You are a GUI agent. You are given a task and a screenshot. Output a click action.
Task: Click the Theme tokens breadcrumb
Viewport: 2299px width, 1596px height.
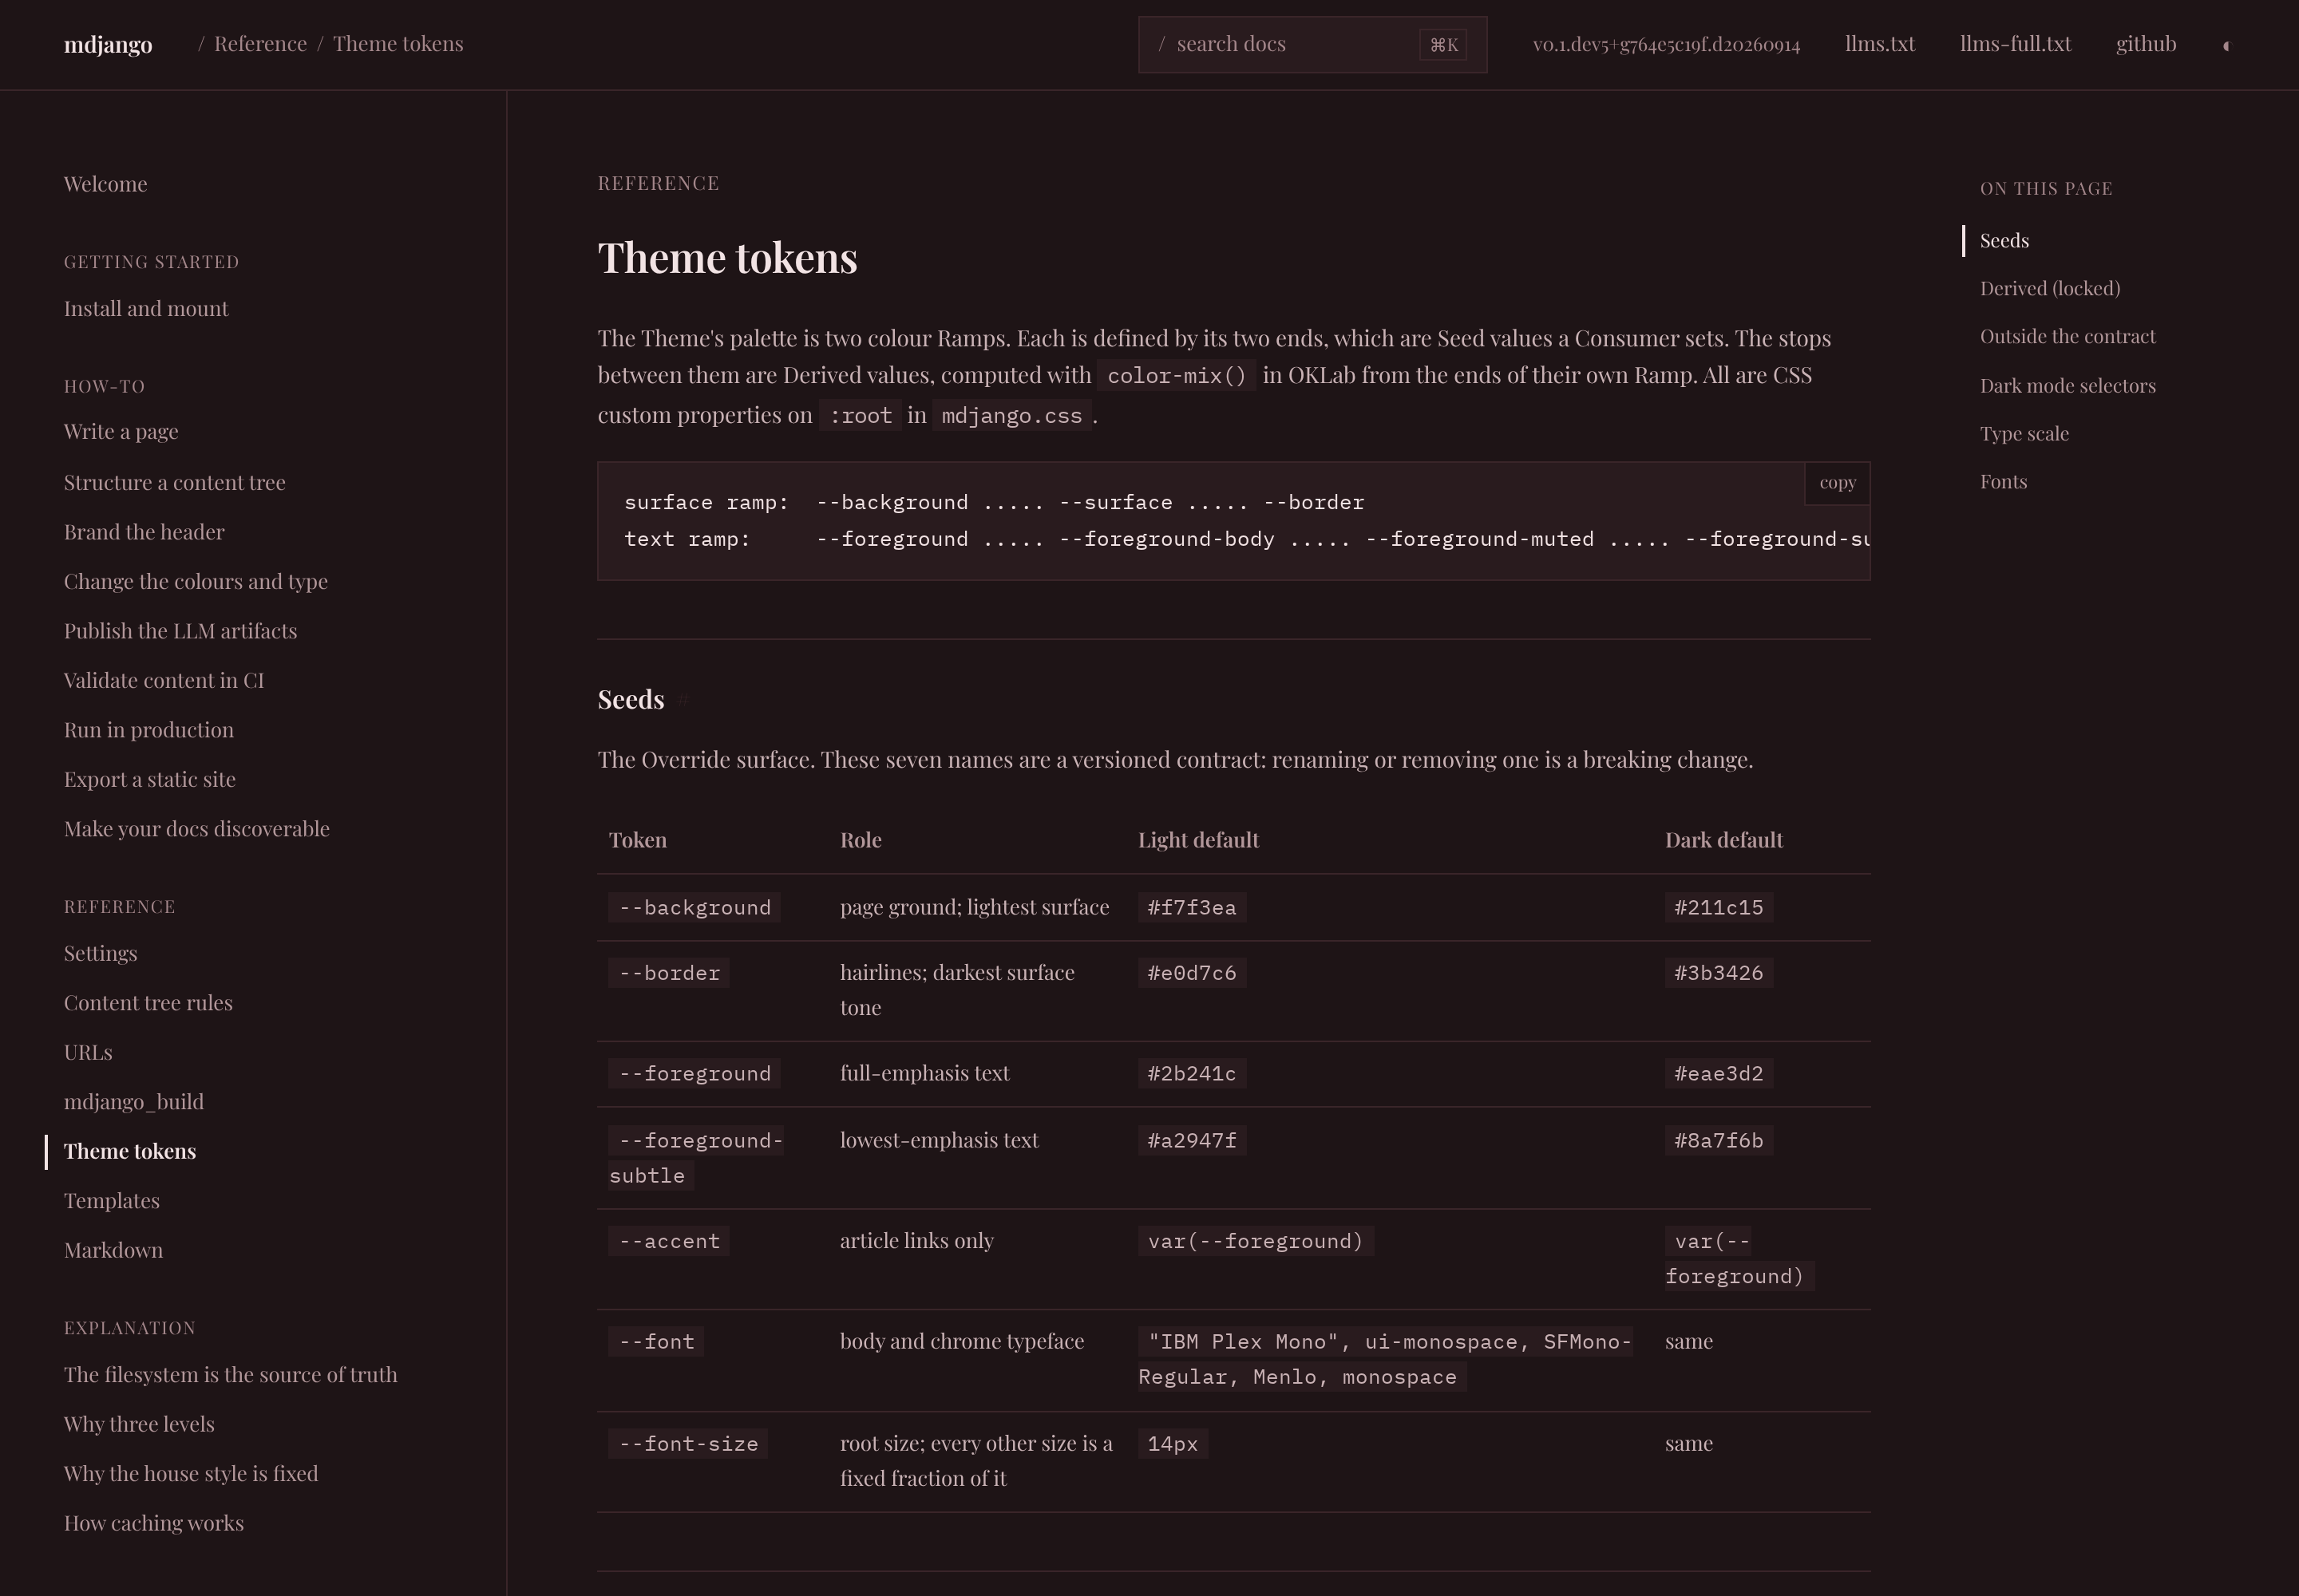398,44
